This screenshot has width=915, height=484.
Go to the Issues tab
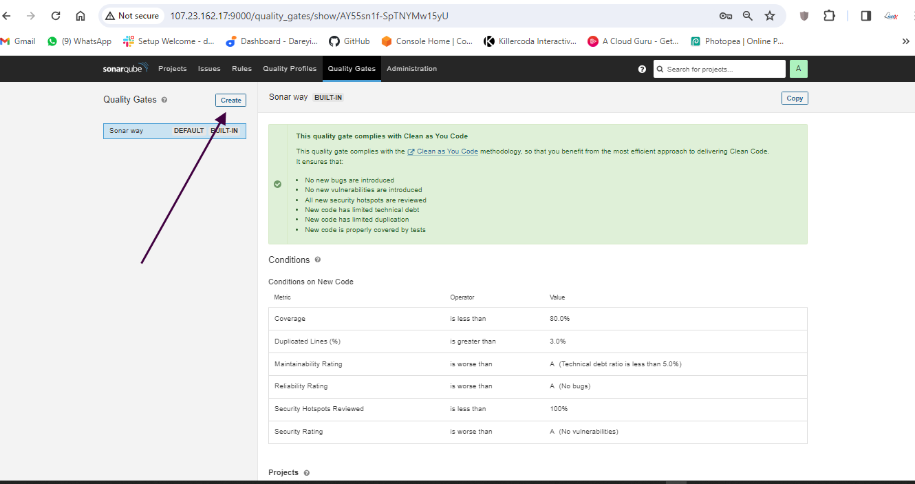[x=209, y=69]
